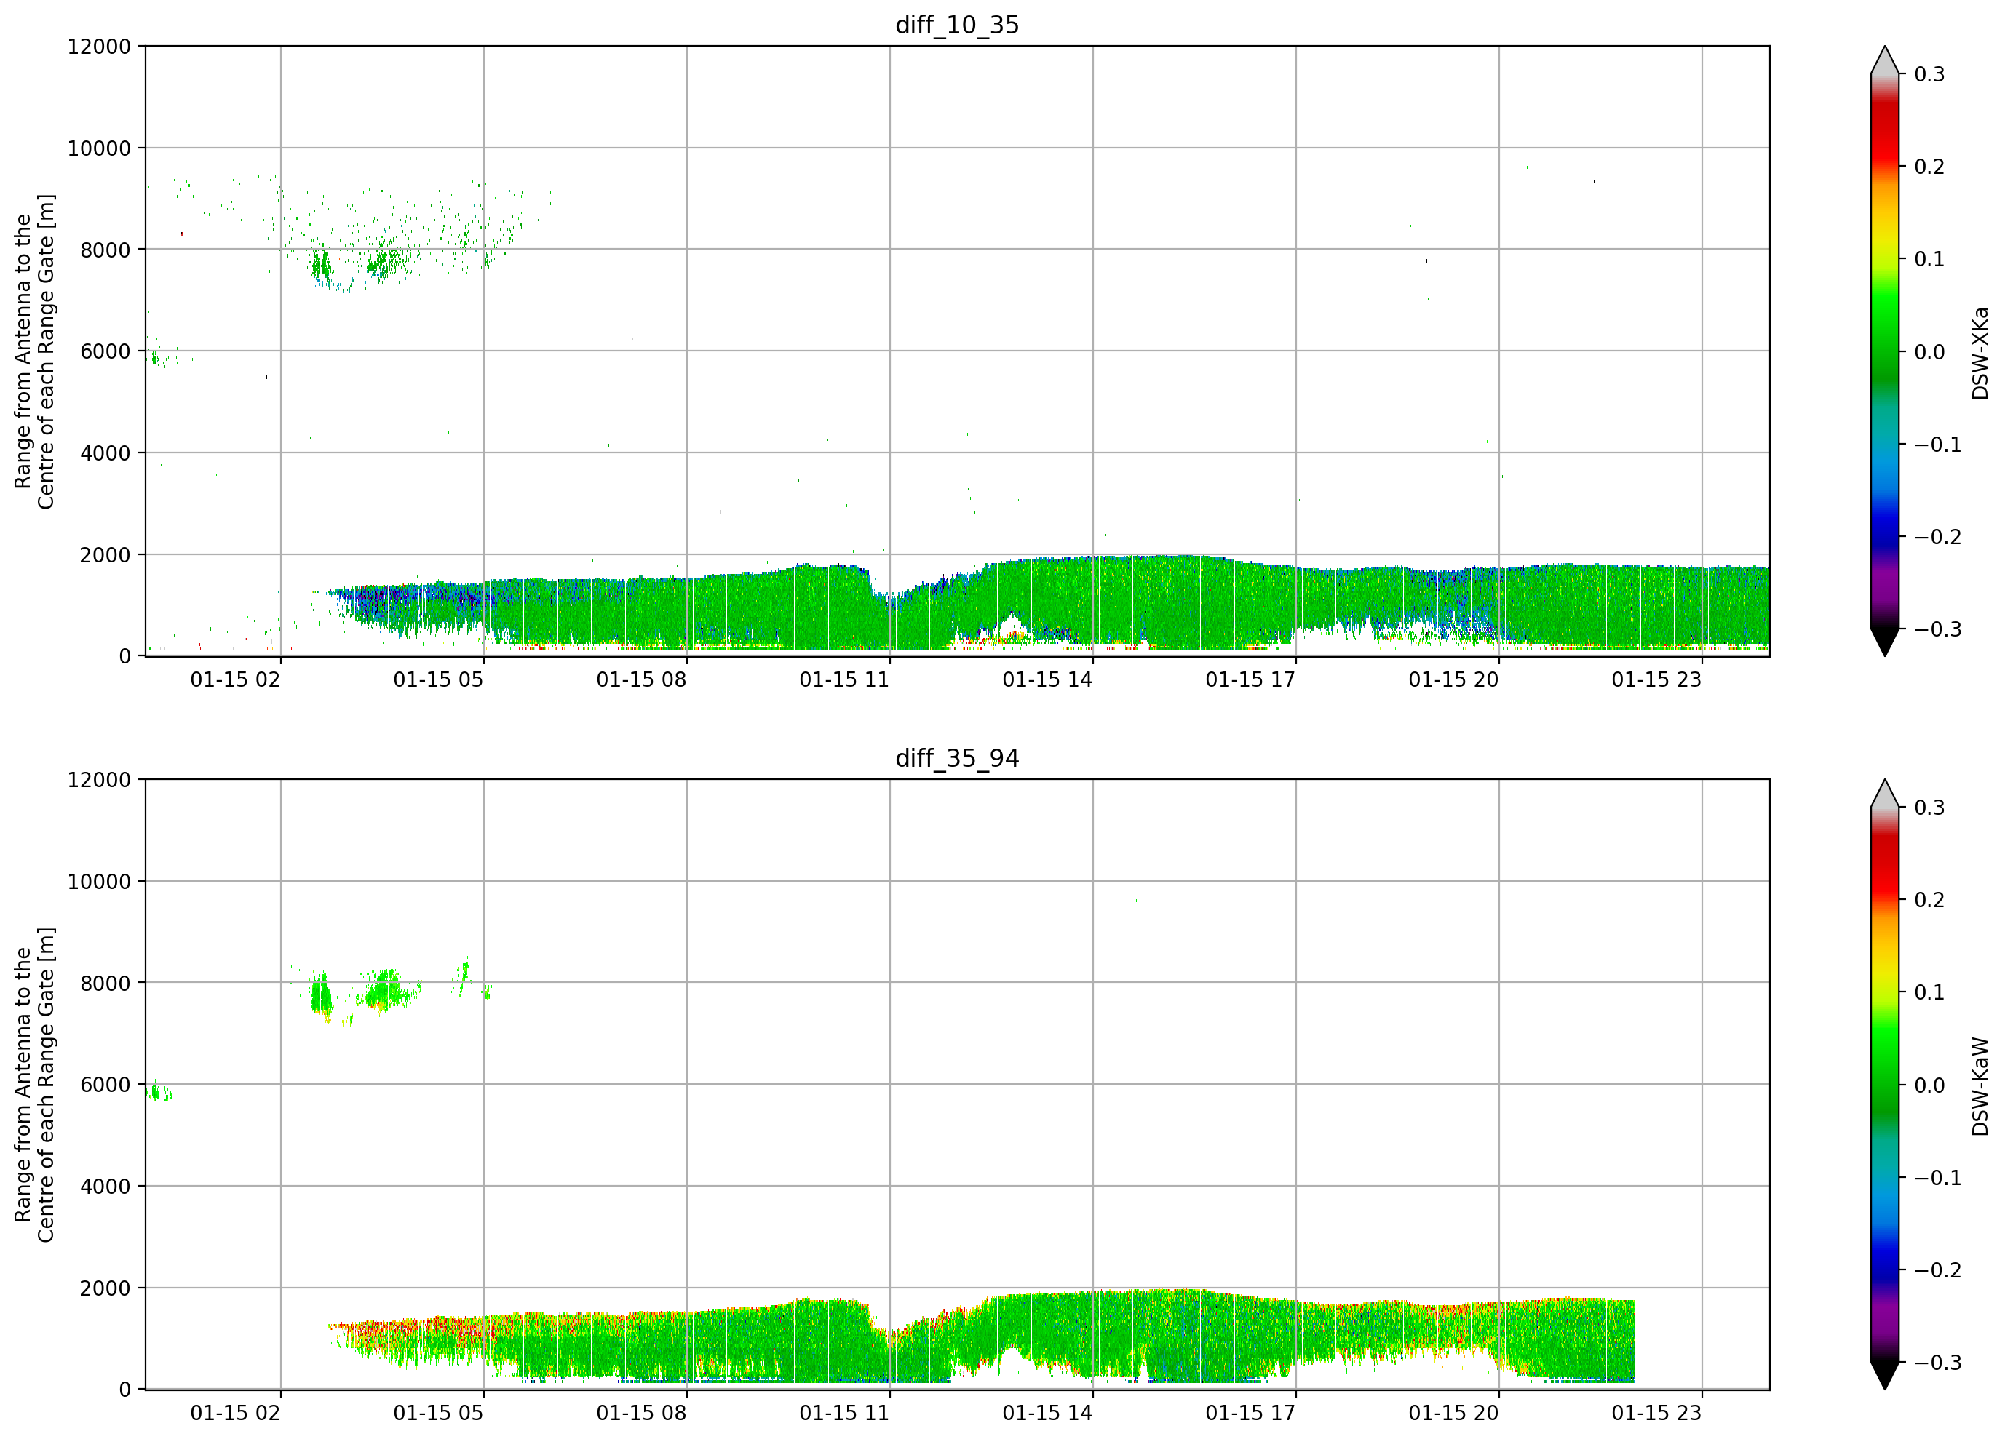Click the '01-15 20' tick under diff_35_94

(1453, 1414)
